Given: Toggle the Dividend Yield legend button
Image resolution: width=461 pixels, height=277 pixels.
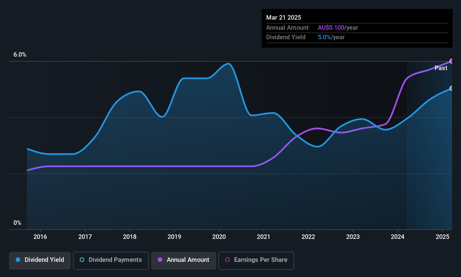Looking at the screenshot, I should pyautogui.click(x=40, y=260).
